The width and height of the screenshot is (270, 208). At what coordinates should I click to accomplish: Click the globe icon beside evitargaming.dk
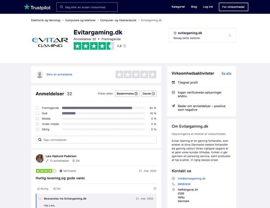coord(175,33)
